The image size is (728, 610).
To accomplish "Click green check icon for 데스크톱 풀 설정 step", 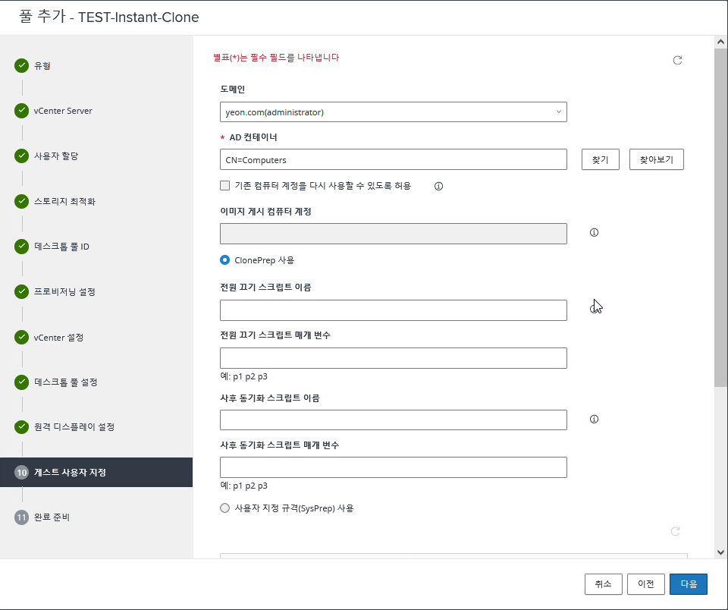I will click(21, 382).
